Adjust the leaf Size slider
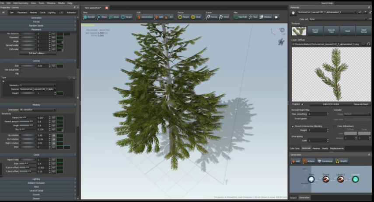 (x=28, y=65)
